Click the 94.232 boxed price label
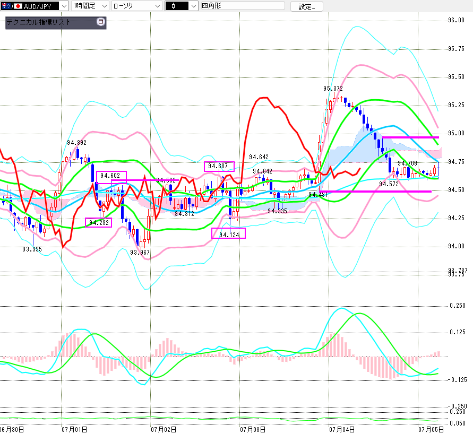The height and width of the screenshot is (434, 473). tap(99, 222)
